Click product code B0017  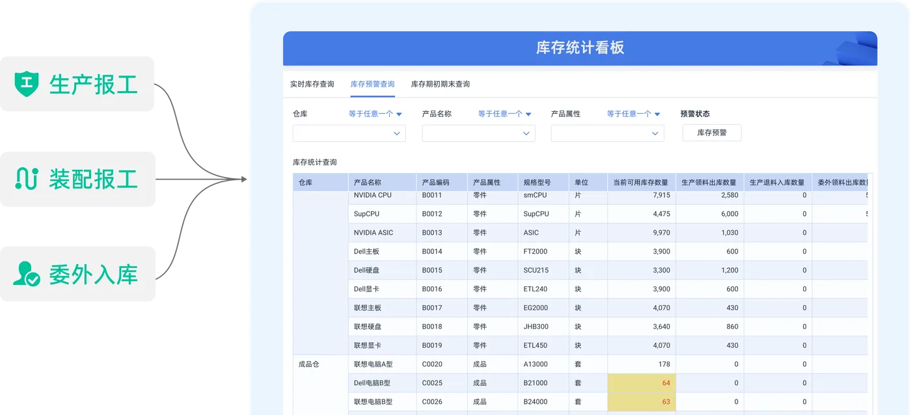click(x=432, y=308)
